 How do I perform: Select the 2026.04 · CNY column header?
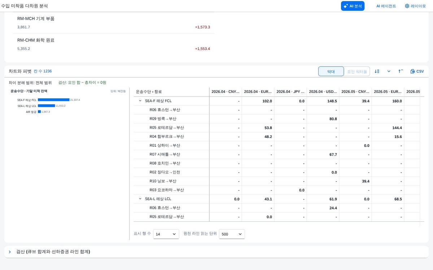(226, 92)
